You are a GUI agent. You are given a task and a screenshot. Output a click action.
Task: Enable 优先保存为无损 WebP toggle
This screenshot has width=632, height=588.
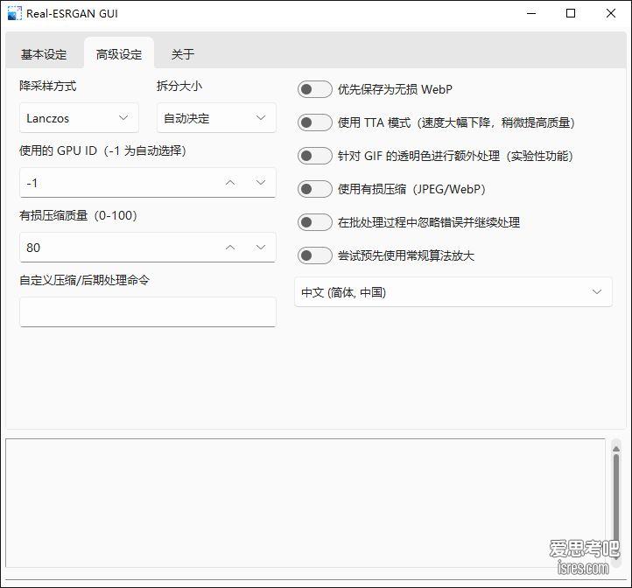(x=315, y=89)
